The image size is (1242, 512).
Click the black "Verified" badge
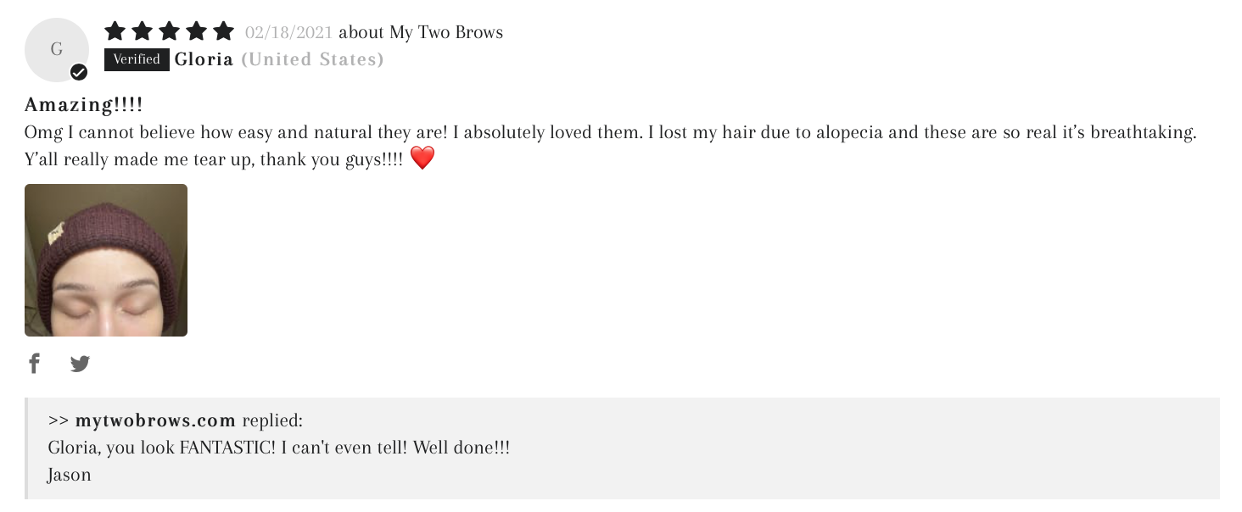tap(137, 59)
